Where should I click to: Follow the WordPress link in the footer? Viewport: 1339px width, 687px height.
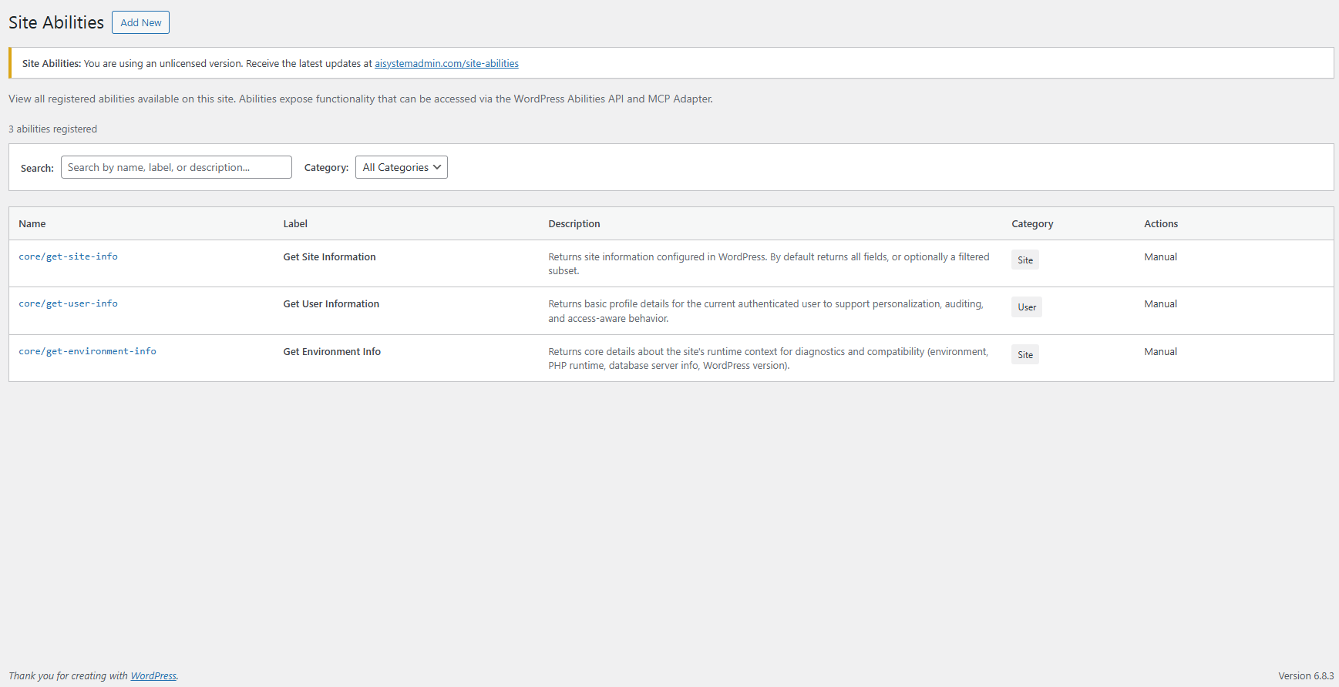click(x=153, y=676)
